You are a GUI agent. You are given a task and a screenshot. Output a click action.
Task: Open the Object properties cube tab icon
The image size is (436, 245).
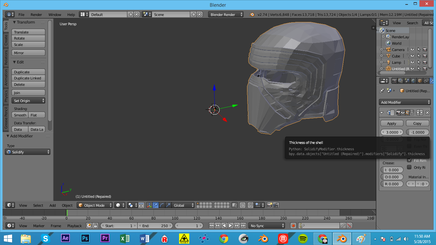click(420, 81)
